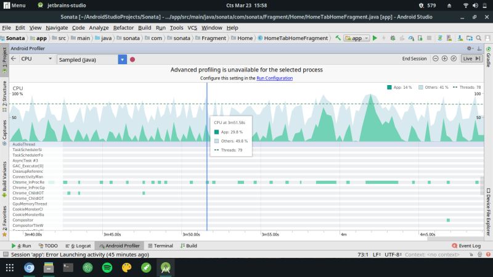The height and width of the screenshot is (277, 493).
Task: Open the Event Log button
Action: coord(467,246)
